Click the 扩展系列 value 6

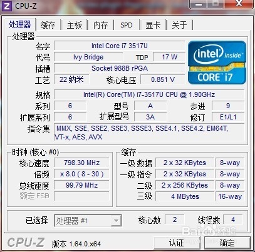point(70,117)
